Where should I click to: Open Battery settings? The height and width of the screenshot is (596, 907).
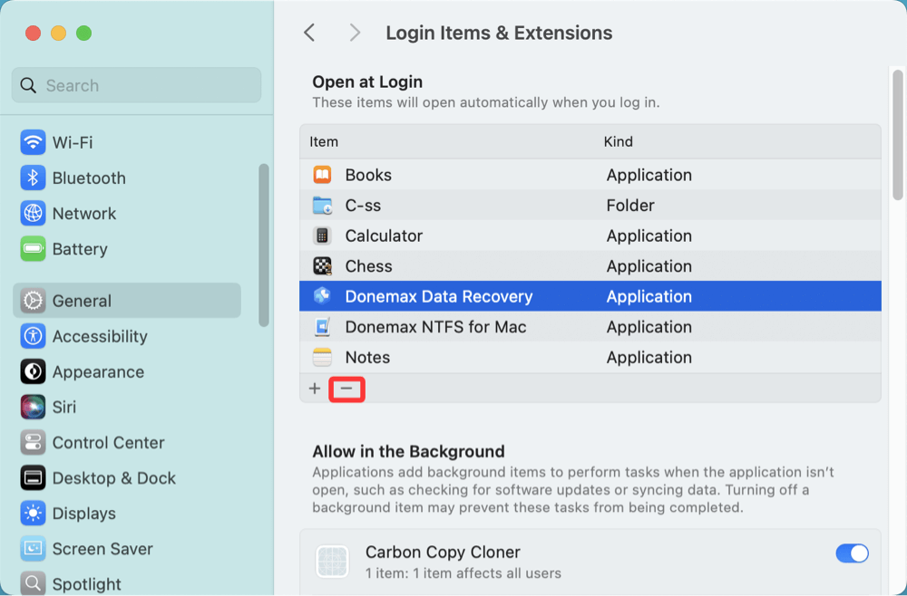(73, 249)
